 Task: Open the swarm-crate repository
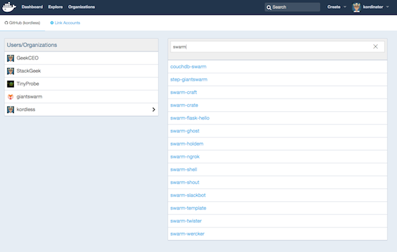tap(184, 105)
